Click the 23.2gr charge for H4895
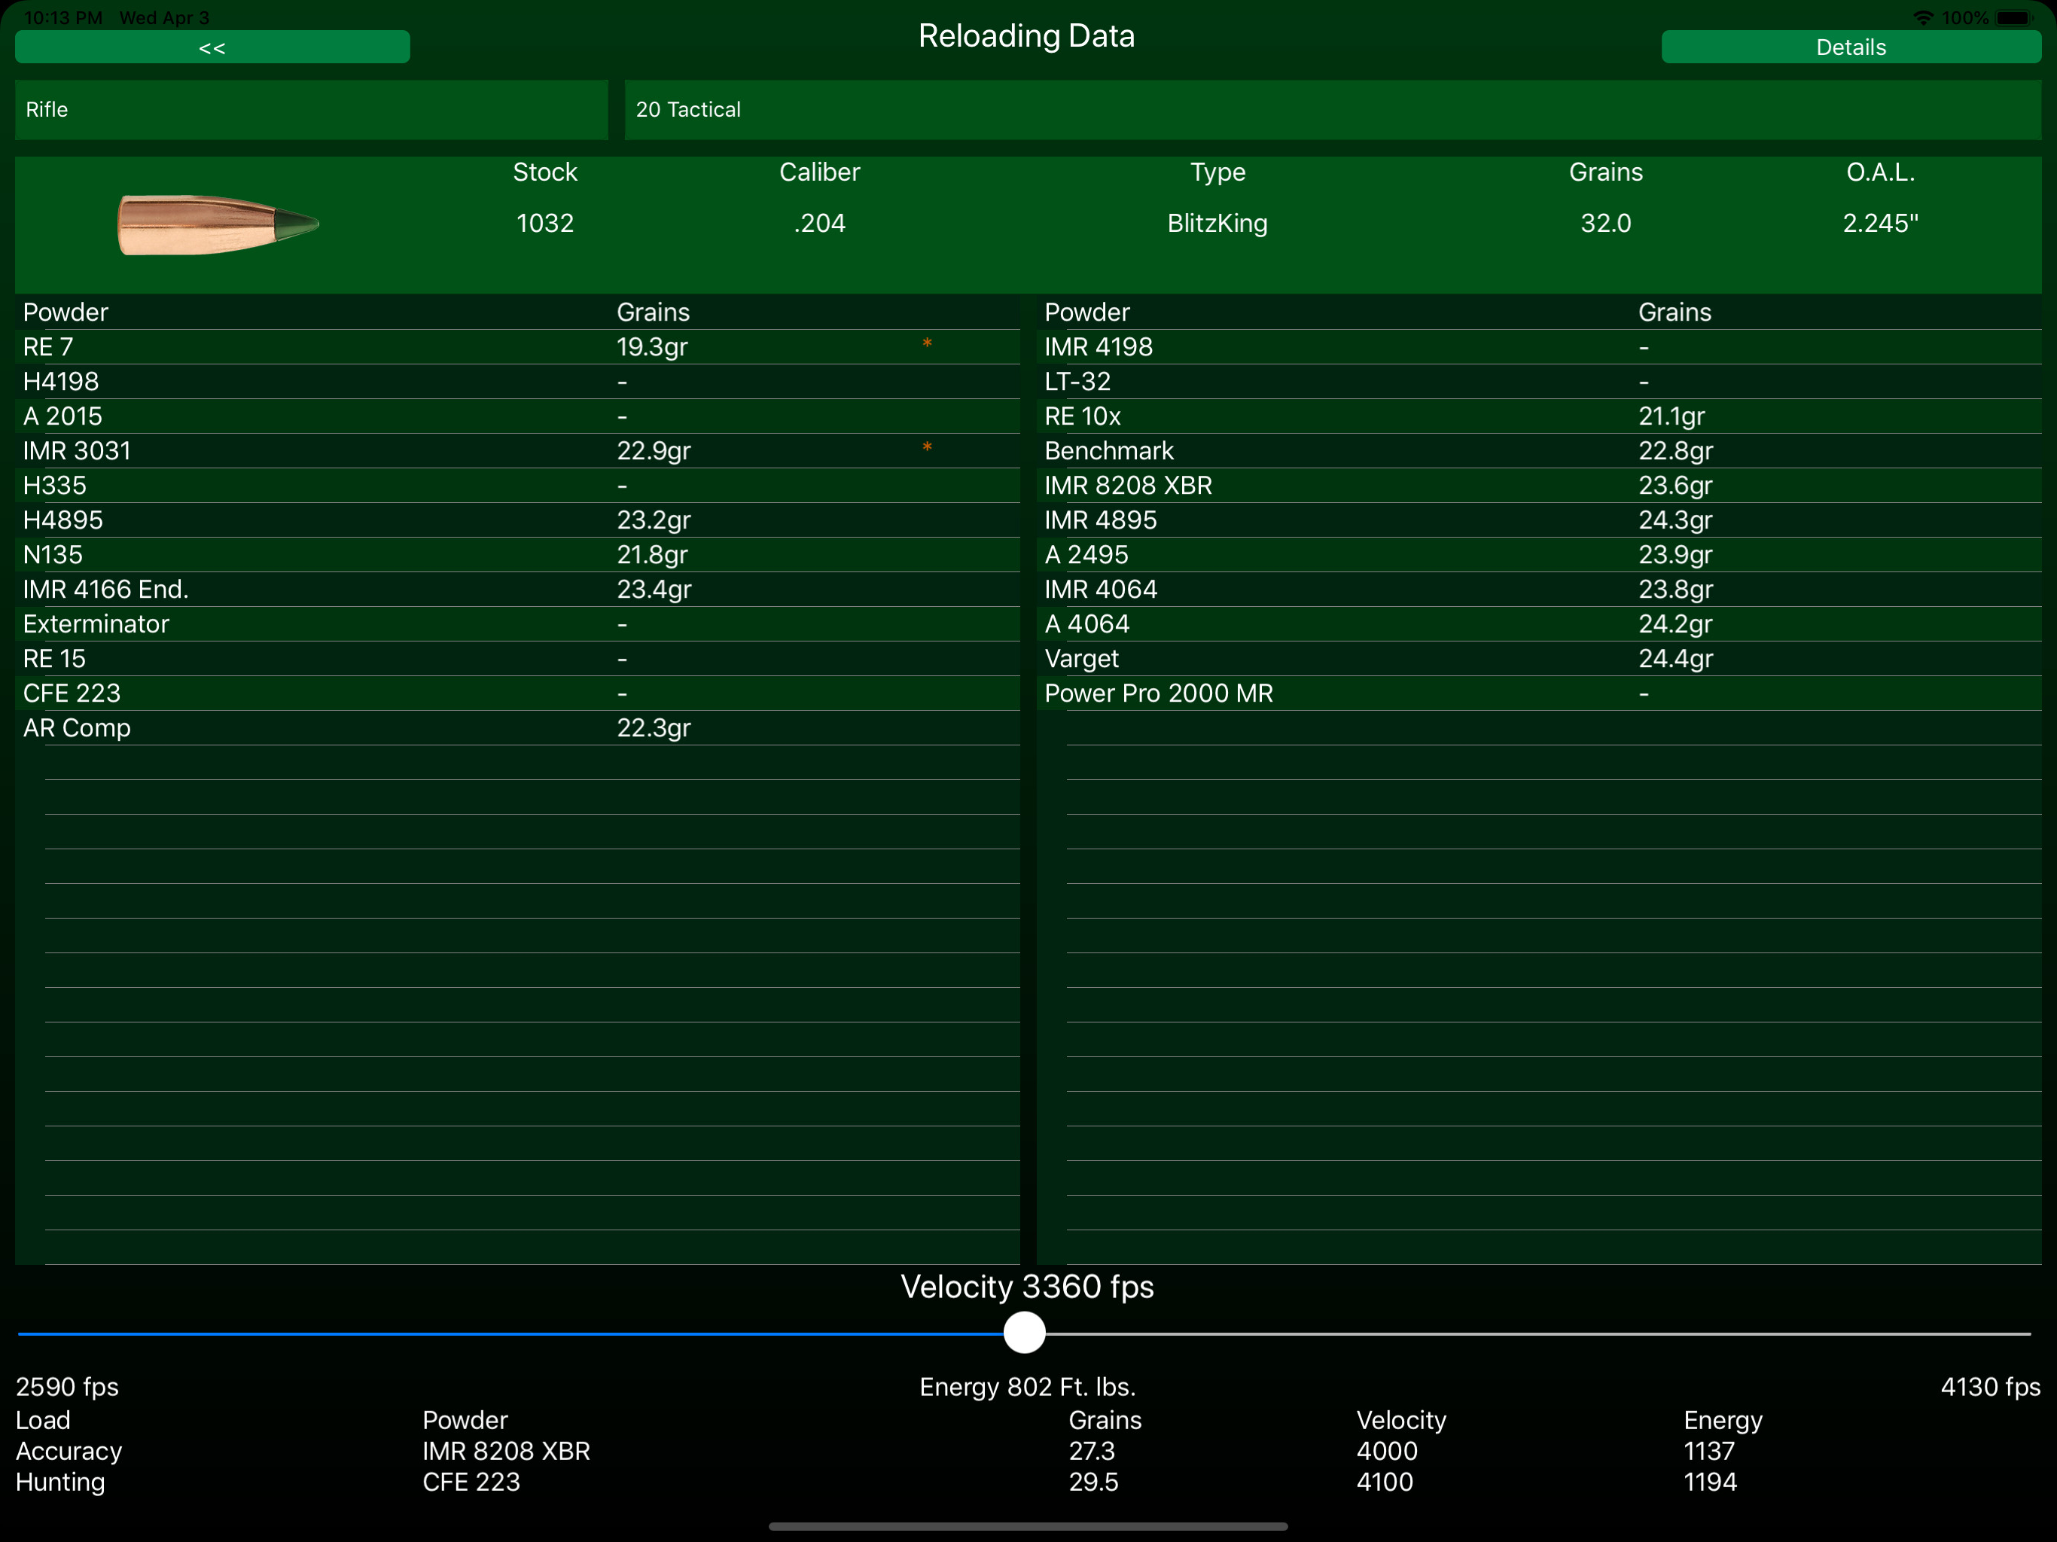 [x=653, y=520]
